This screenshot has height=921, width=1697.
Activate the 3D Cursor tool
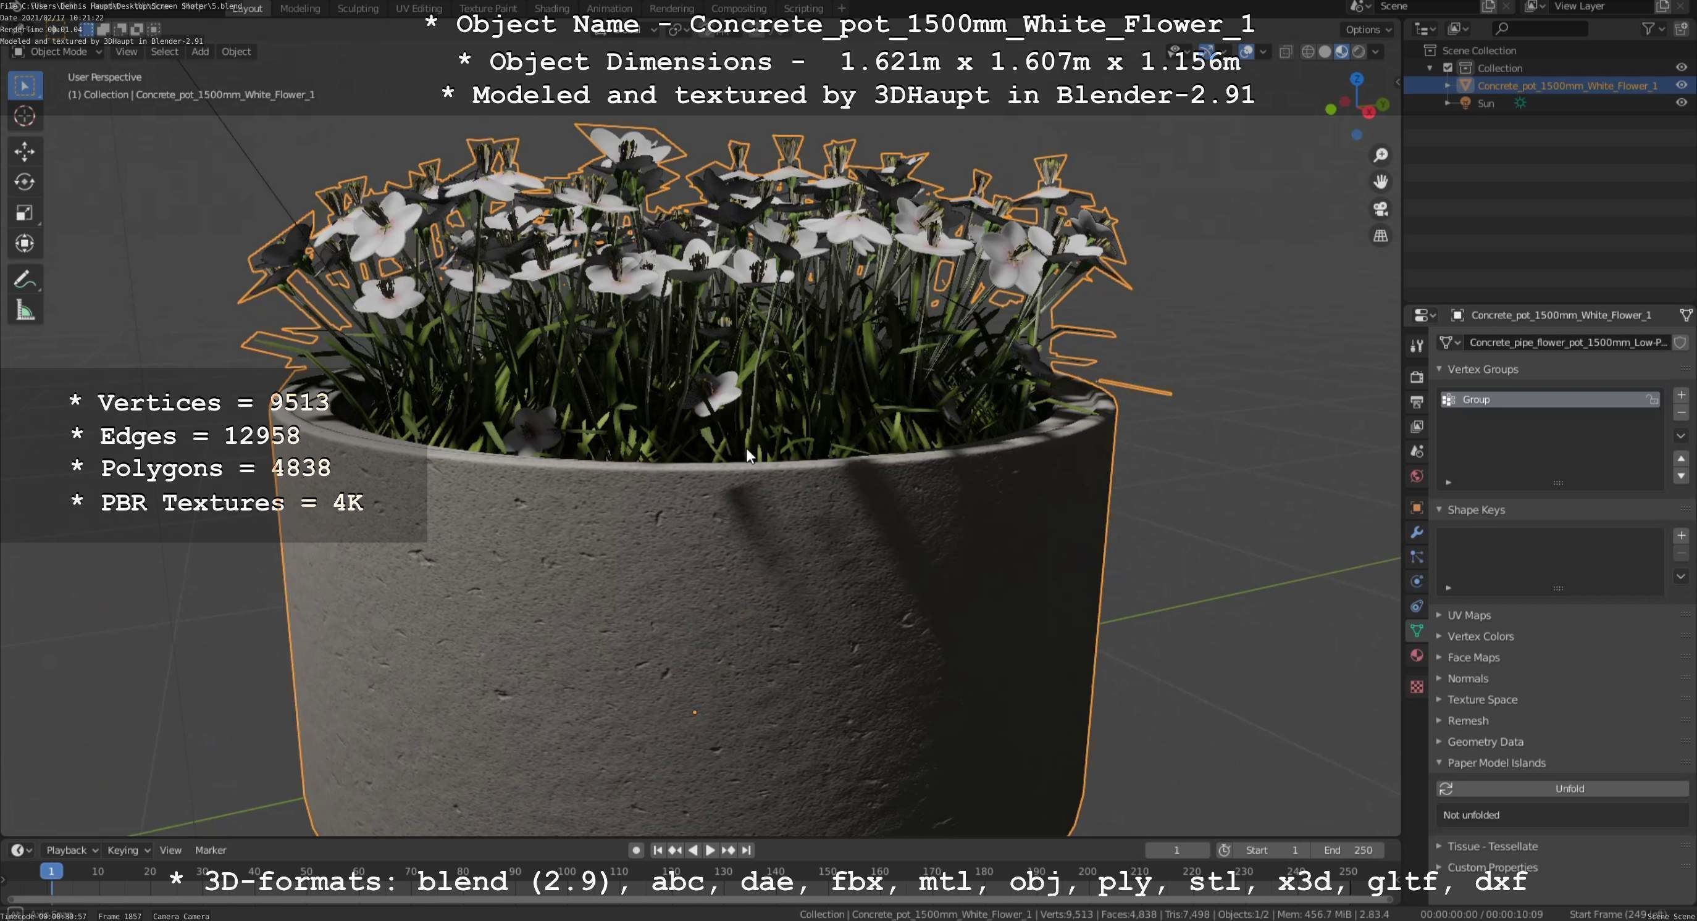click(x=25, y=117)
